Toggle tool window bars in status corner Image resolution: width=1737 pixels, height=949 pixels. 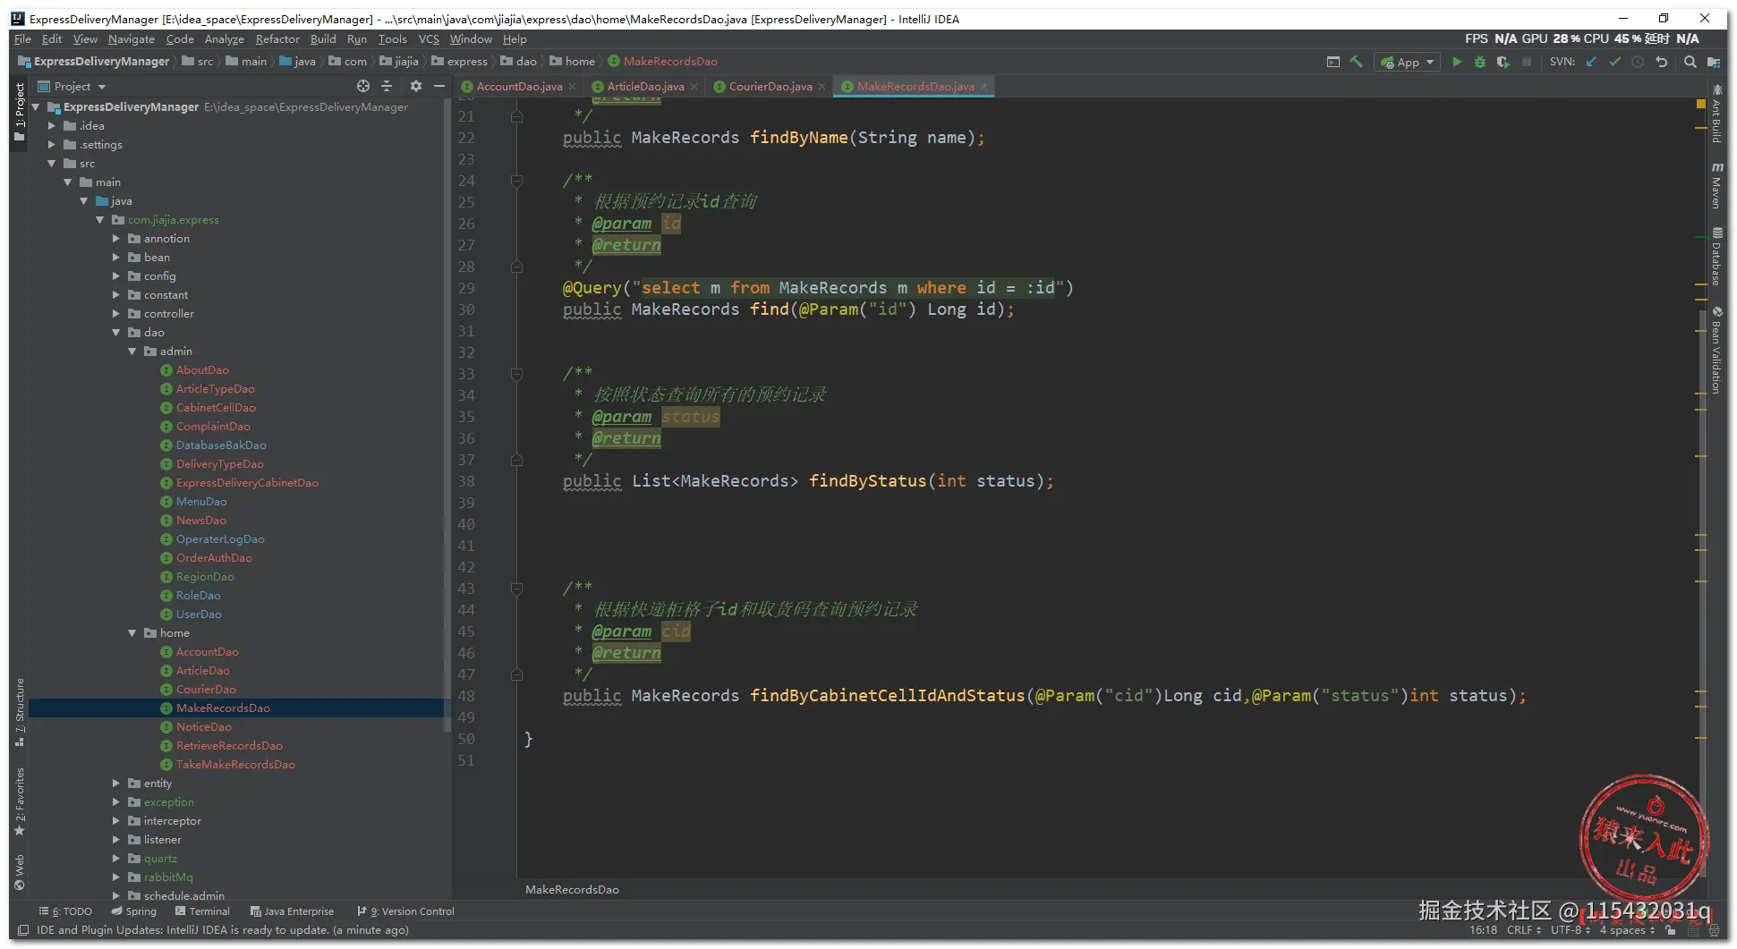pyautogui.click(x=24, y=930)
